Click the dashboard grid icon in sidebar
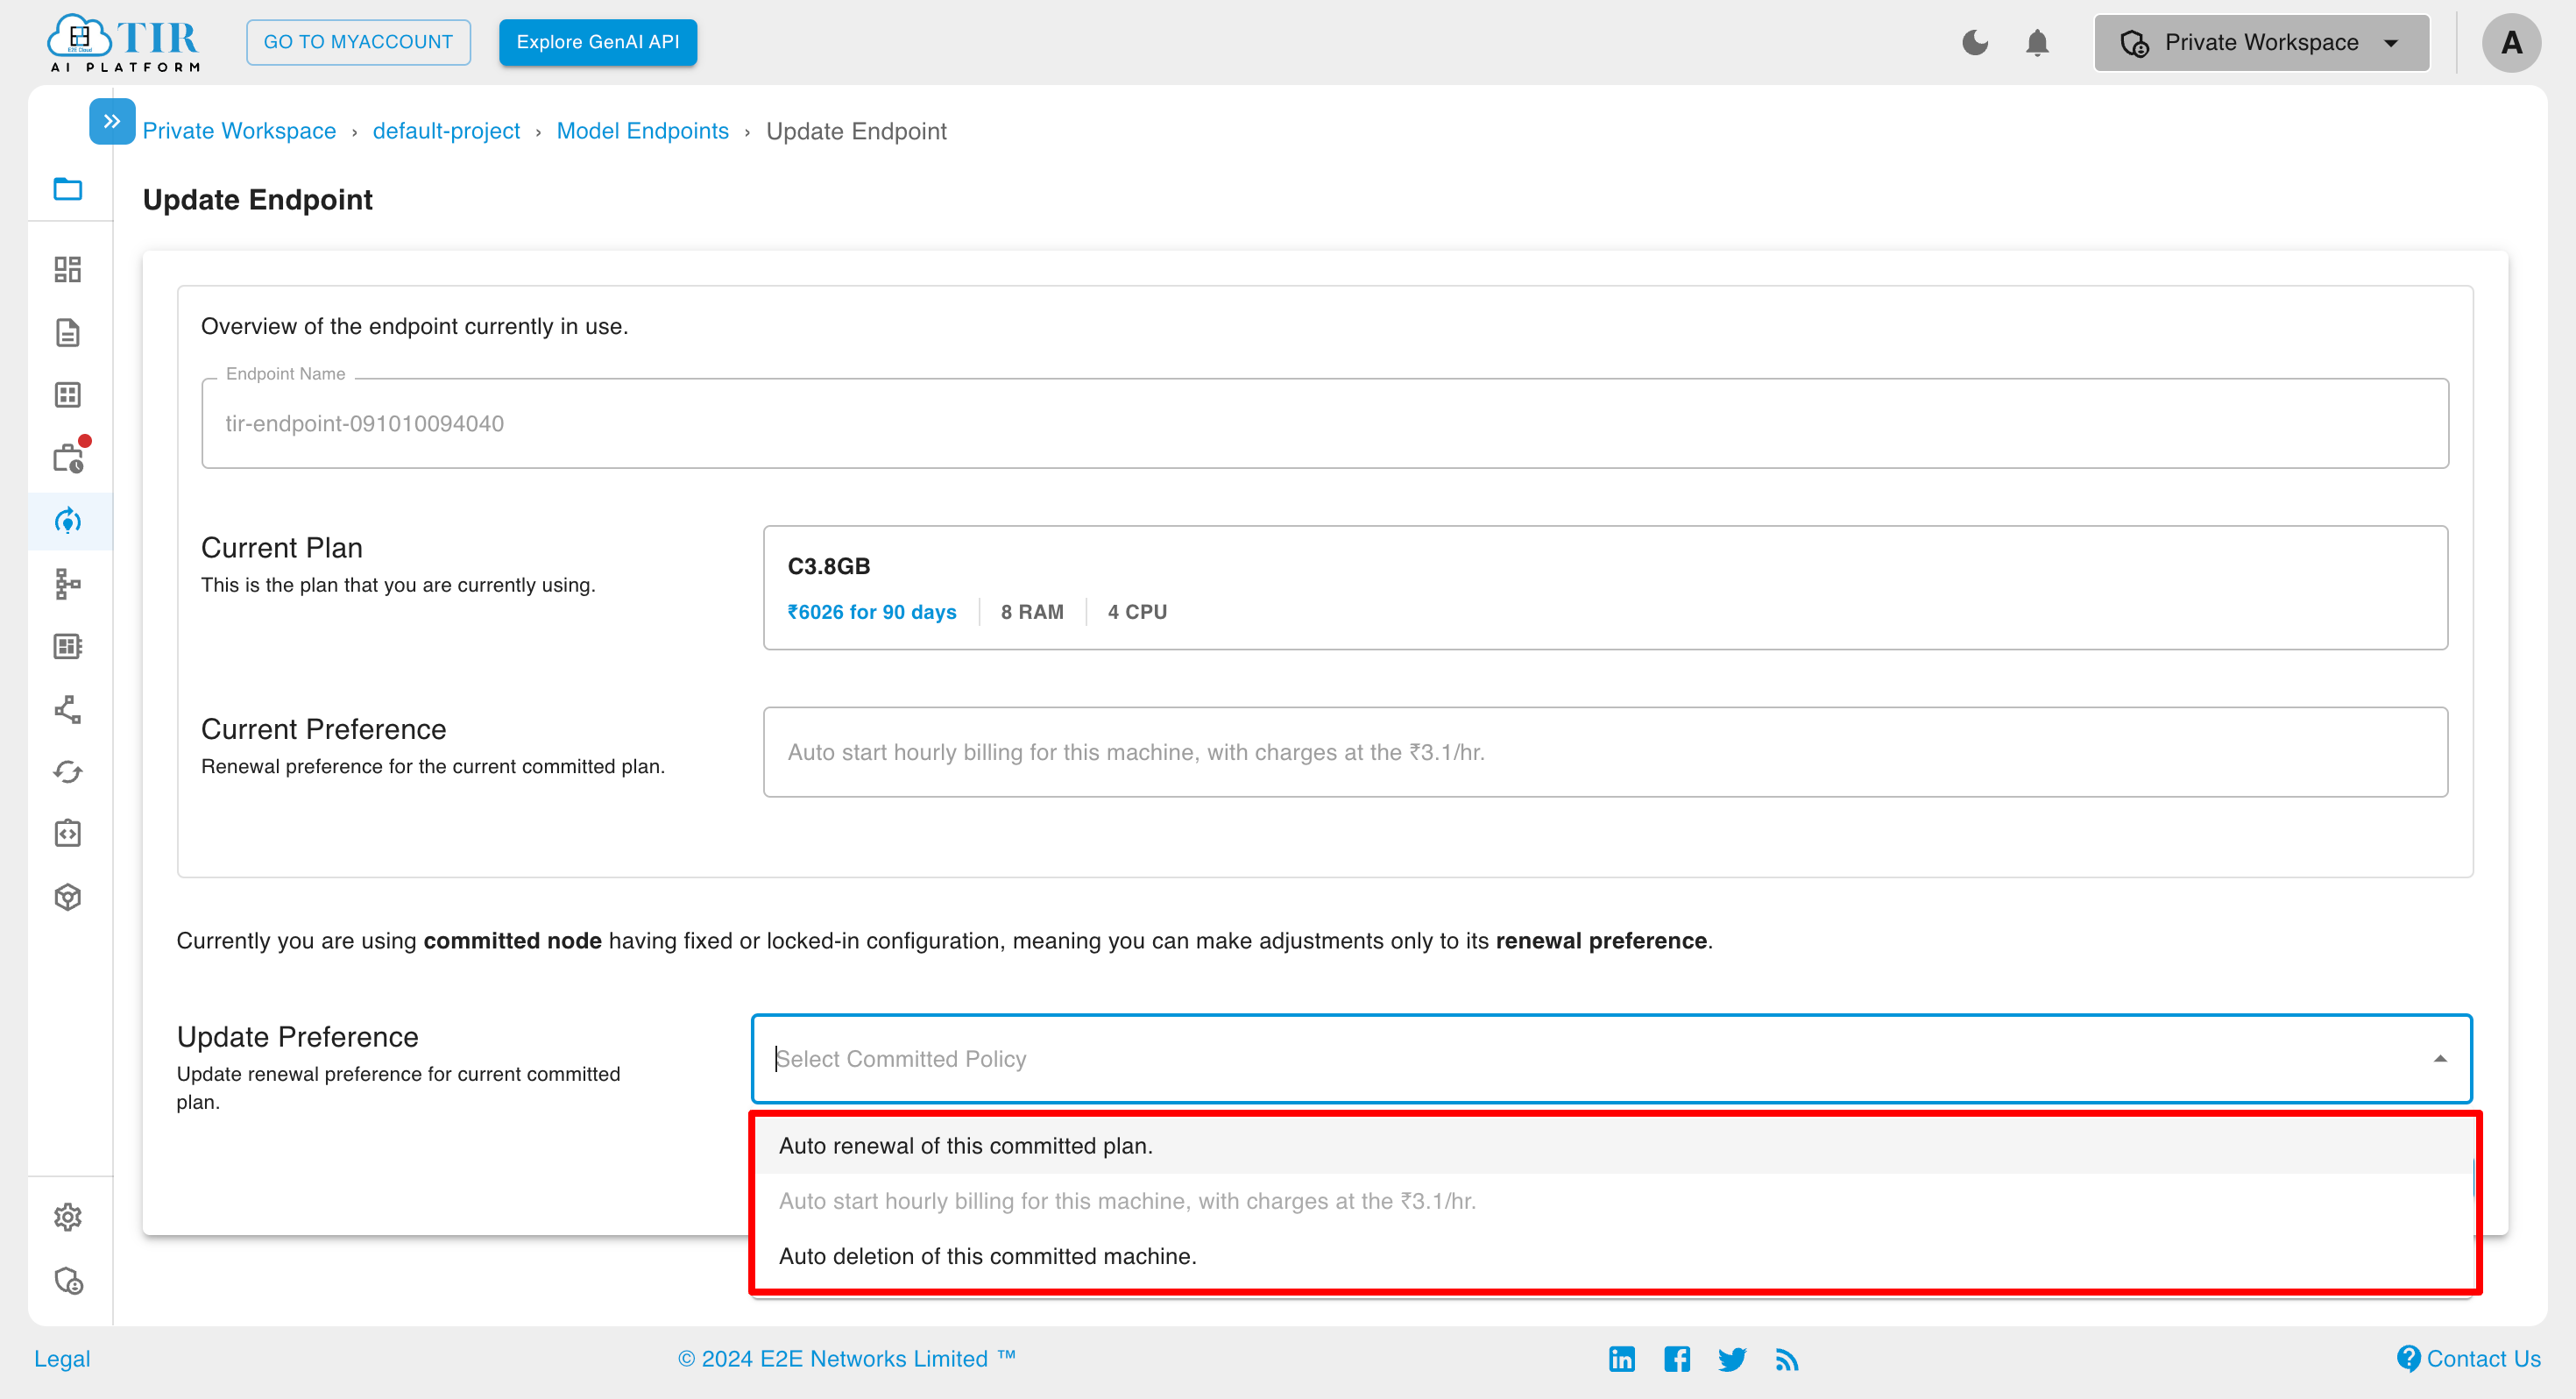Image resolution: width=2576 pixels, height=1399 pixels. [x=69, y=269]
